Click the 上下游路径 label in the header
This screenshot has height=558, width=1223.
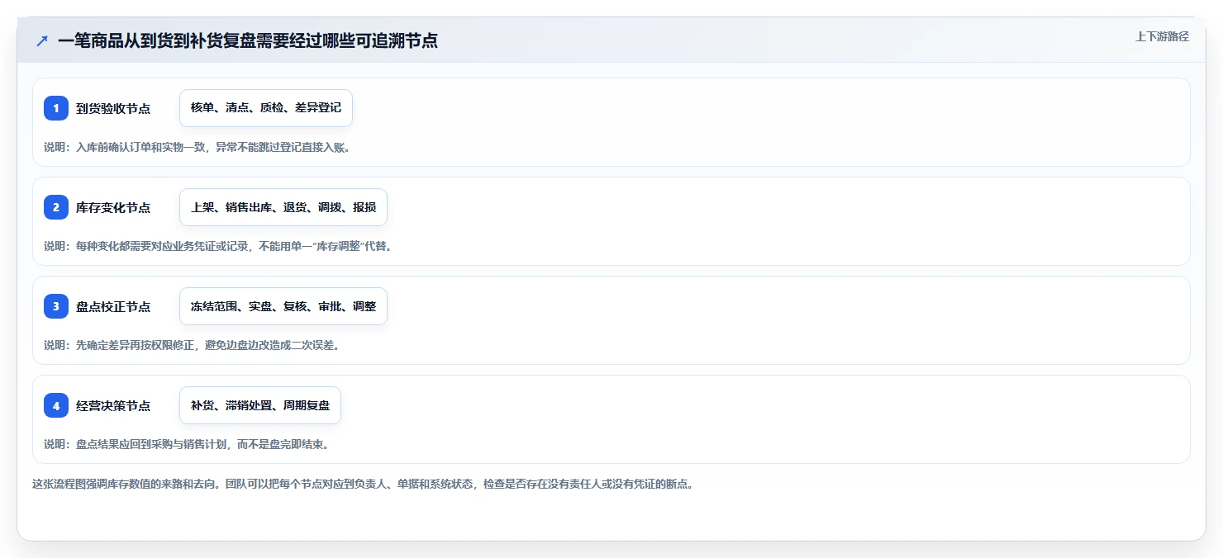pyautogui.click(x=1162, y=36)
